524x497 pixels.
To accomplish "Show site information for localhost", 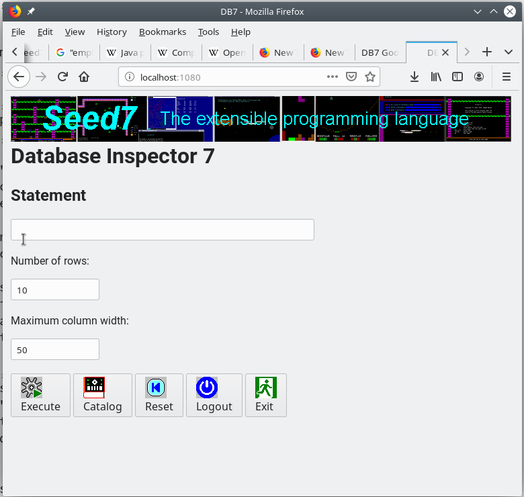I will pyautogui.click(x=130, y=77).
